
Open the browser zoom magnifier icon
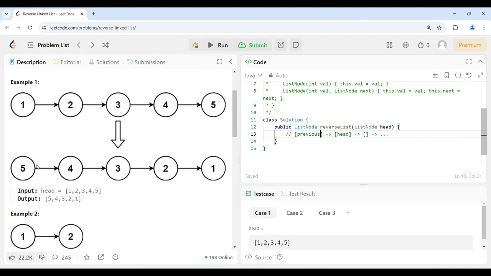coord(429,28)
